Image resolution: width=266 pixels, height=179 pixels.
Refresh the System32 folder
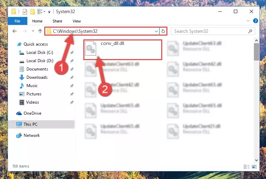163,31
